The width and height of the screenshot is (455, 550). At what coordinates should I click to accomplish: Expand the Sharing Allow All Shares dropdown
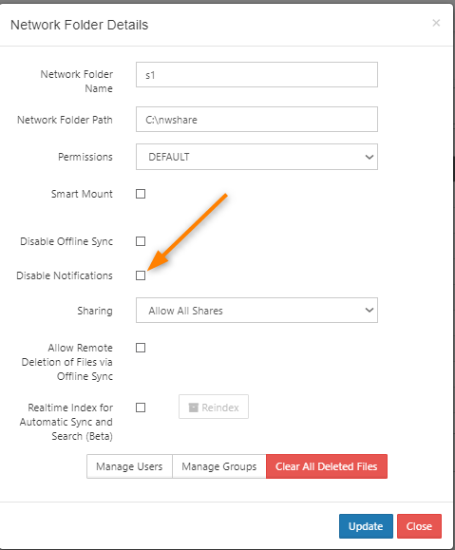pyautogui.click(x=256, y=310)
